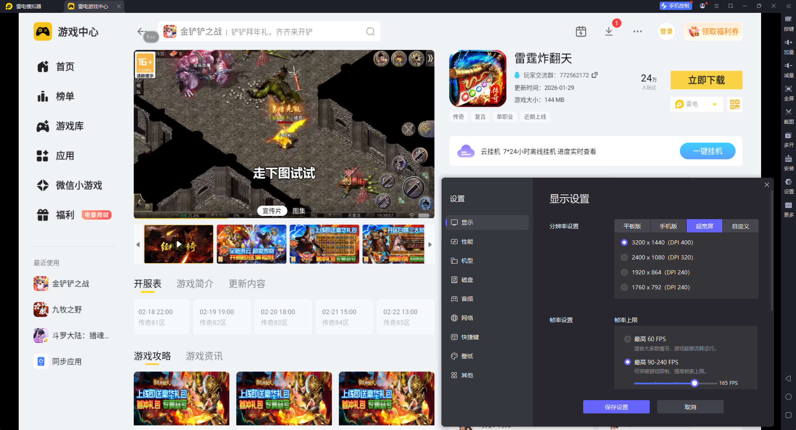Click the 登录 login button
The height and width of the screenshot is (430, 796).
[666, 32]
